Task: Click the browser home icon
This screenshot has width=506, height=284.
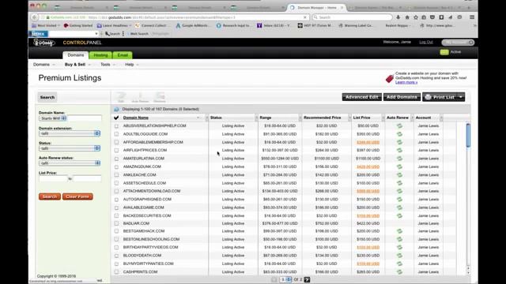Action: pos(407,17)
